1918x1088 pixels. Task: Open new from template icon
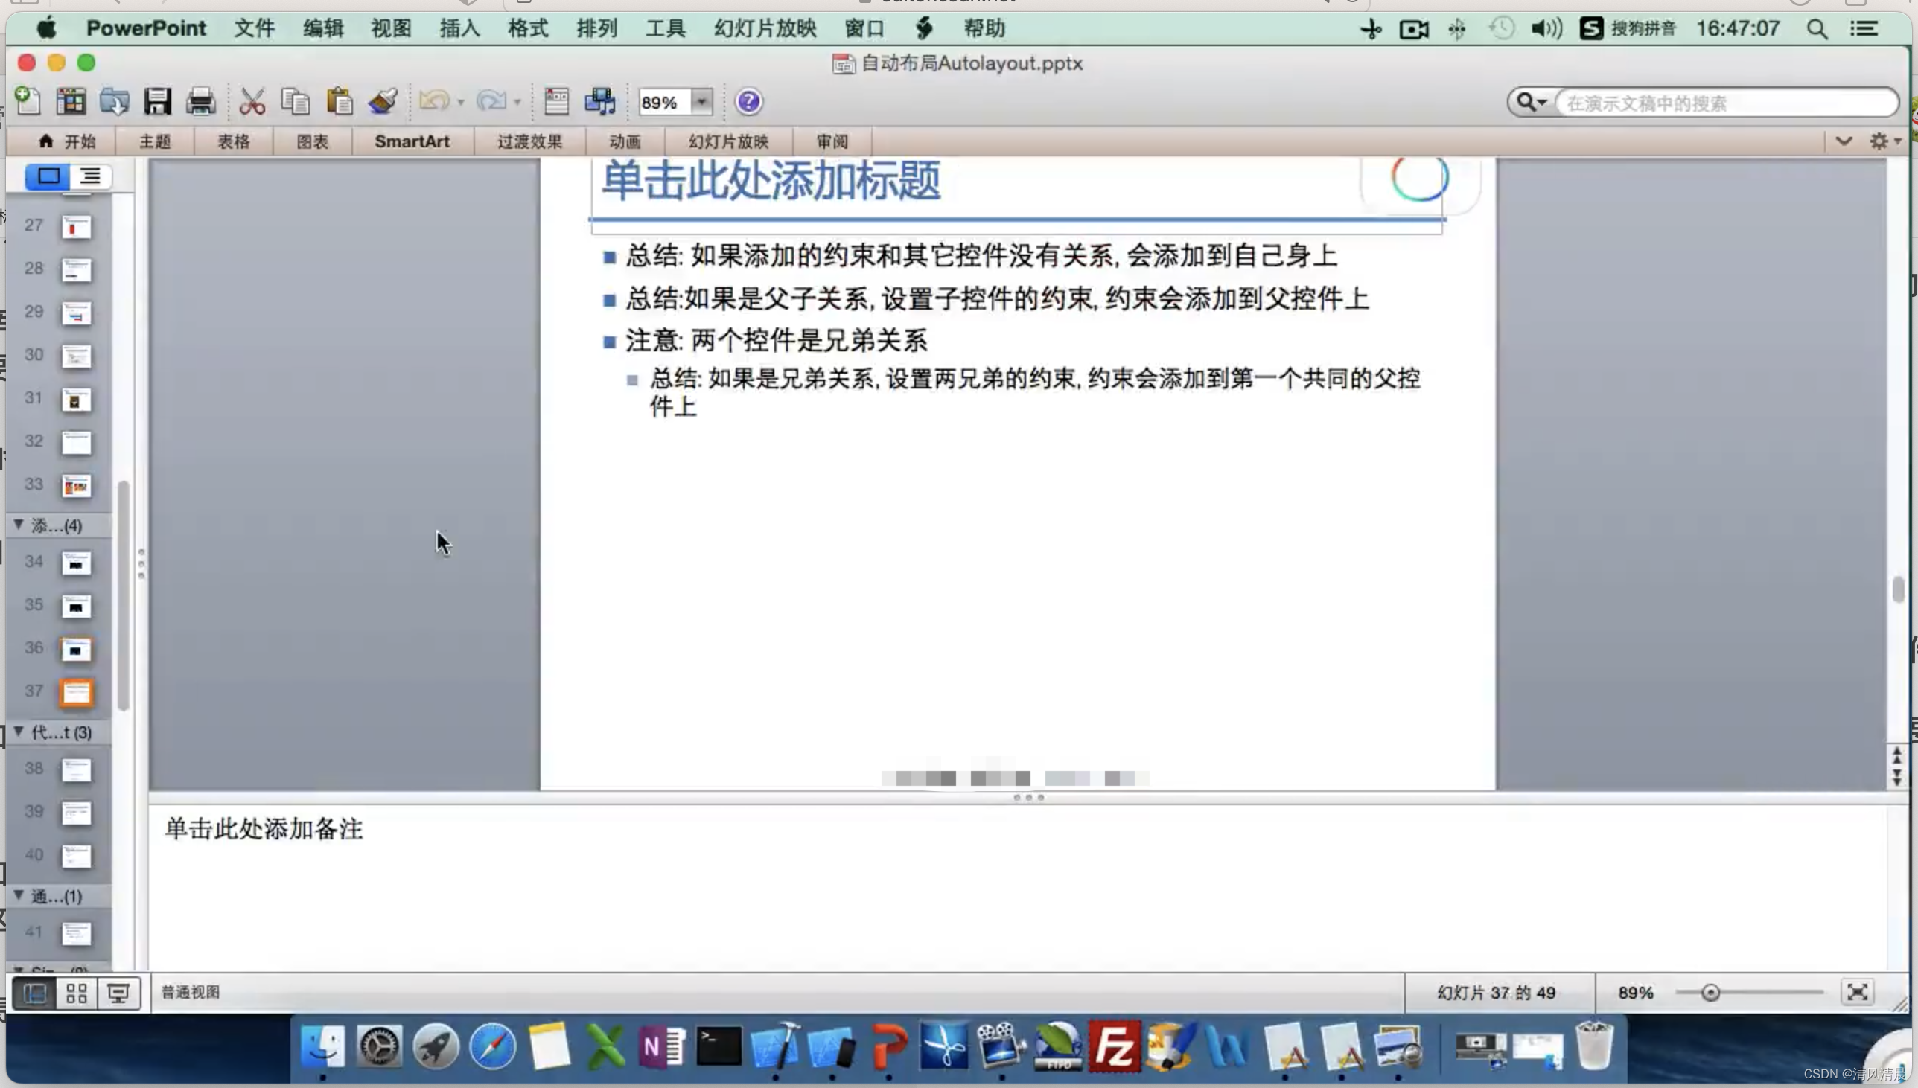(71, 101)
